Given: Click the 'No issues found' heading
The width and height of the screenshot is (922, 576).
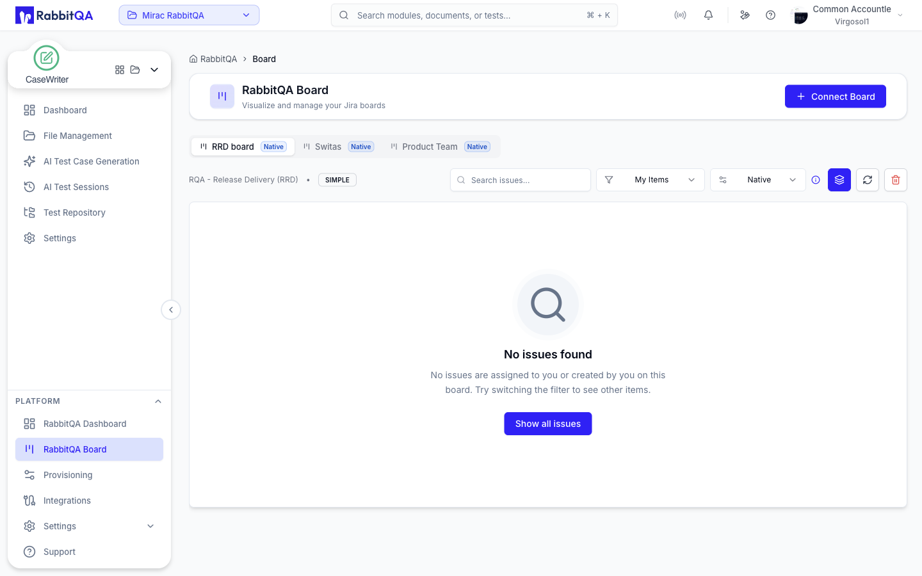Looking at the screenshot, I should coord(548,355).
